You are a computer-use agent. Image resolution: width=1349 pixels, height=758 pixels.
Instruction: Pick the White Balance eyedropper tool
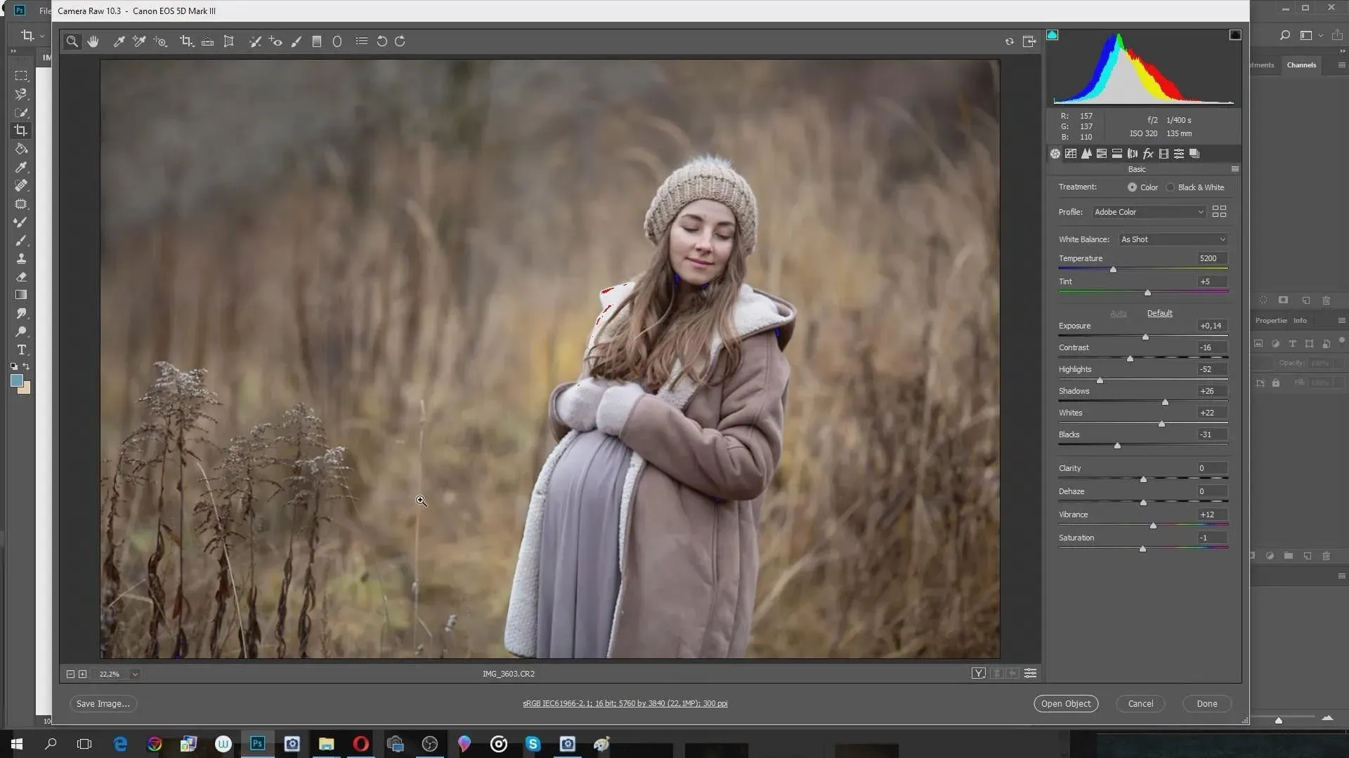pos(119,41)
